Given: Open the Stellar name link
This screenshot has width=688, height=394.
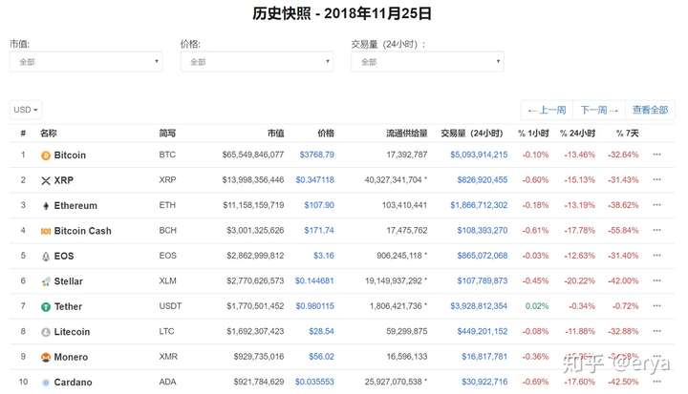Looking at the screenshot, I should [x=68, y=281].
